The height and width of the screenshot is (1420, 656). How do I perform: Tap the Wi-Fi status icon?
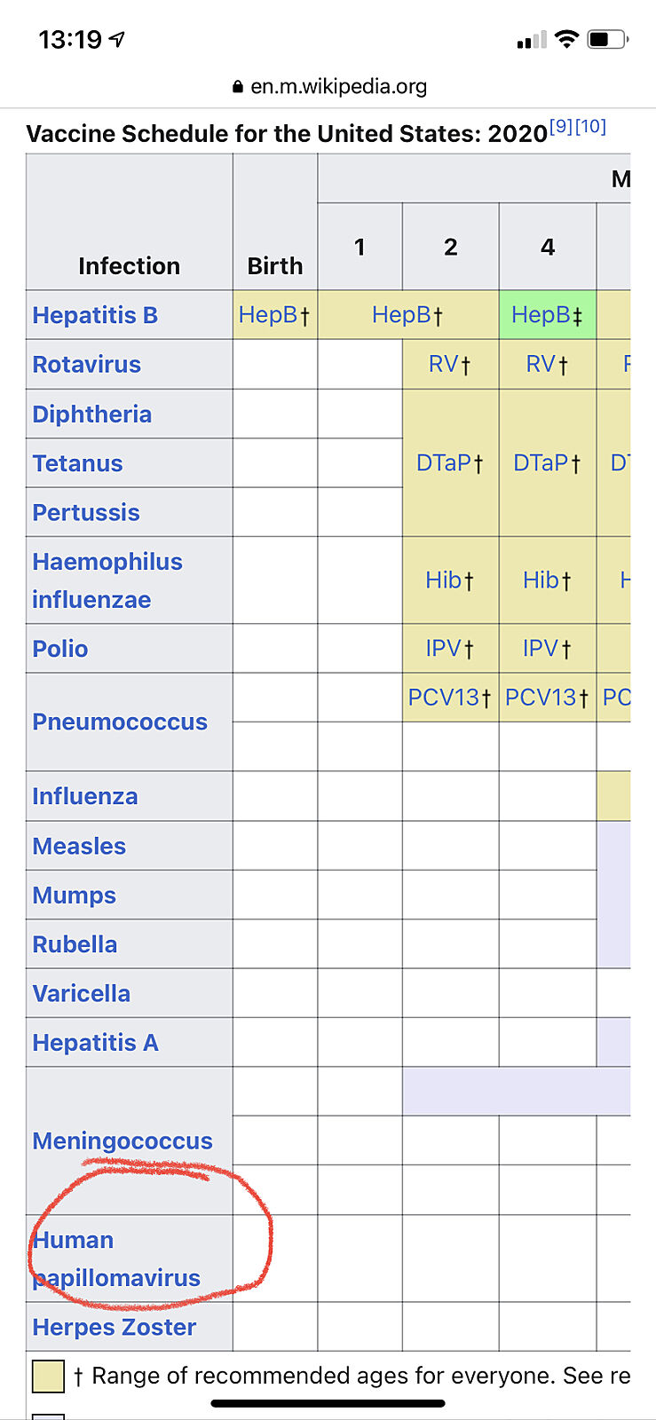[565, 39]
